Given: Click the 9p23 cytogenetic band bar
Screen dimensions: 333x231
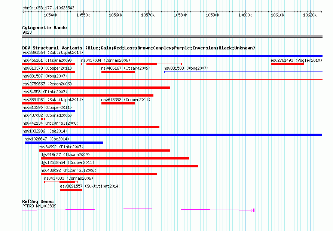Looking at the screenshot, I should [x=172, y=36].
